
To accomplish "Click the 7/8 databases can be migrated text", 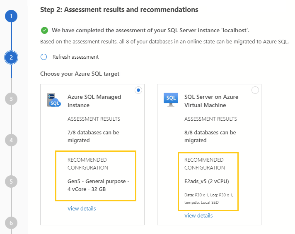I will click(93, 136).
